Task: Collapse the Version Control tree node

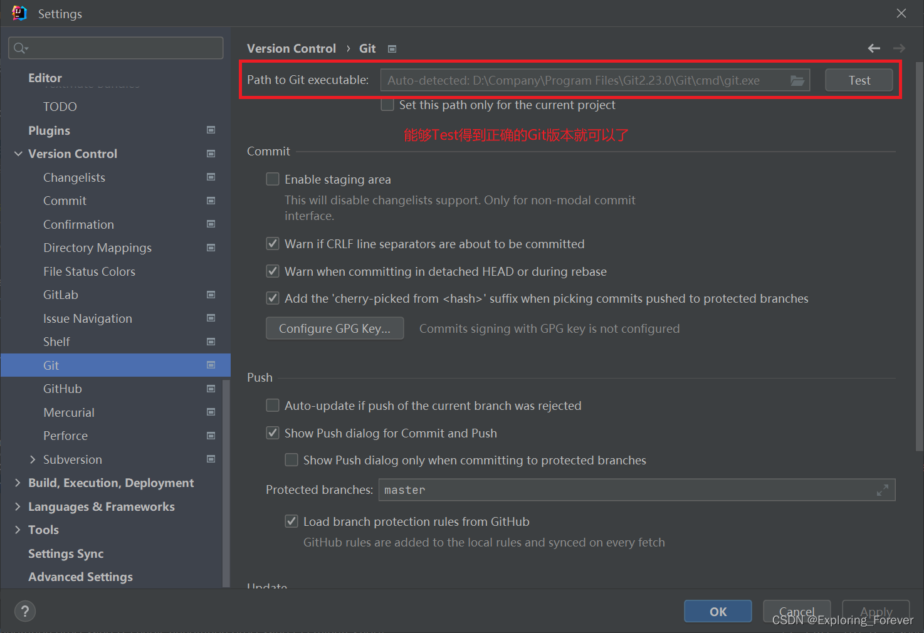Action: [x=18, y=154]
